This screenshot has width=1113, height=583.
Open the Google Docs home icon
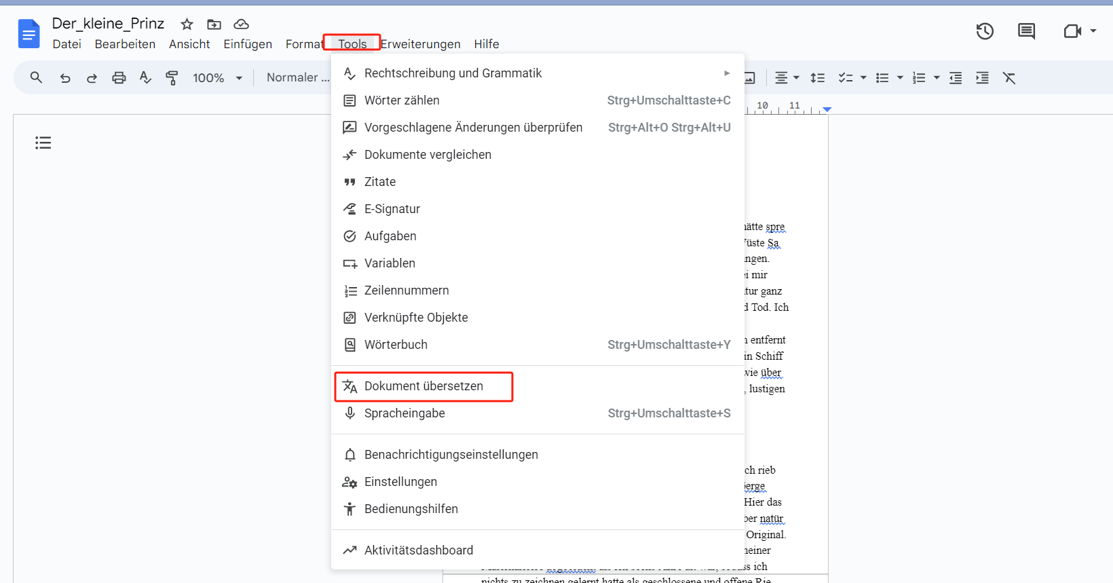pyautogui.click(x=29, y=33)
